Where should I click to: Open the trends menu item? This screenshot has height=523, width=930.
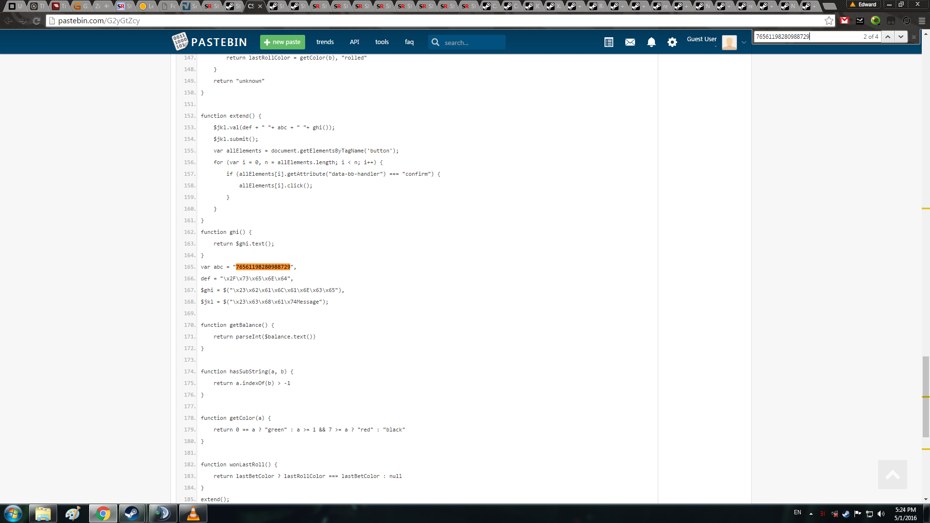point(325,42)
